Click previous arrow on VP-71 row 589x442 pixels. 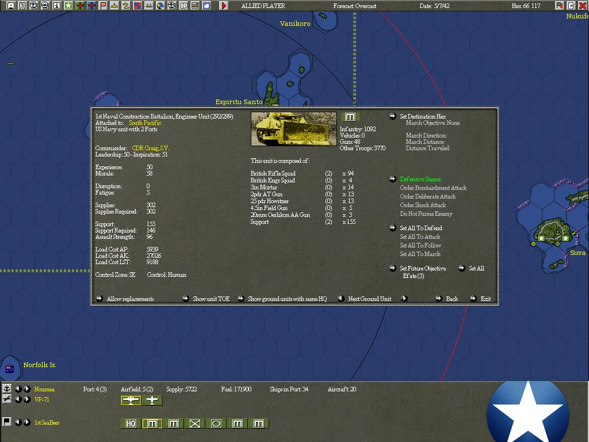click(18, 399)
